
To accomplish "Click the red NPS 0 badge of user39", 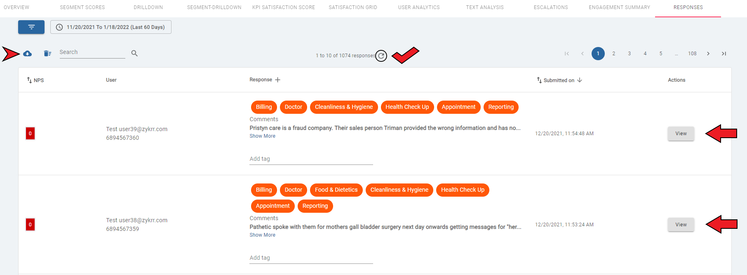I will click(30, 134).
